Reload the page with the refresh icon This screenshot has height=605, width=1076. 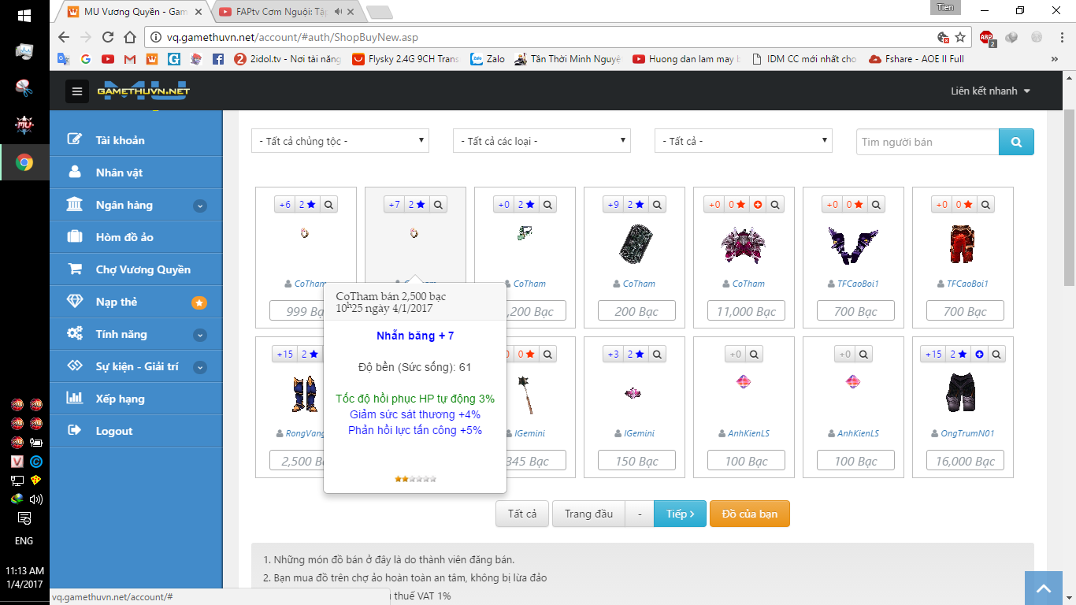pyautogui.click(x=108, y=37)
